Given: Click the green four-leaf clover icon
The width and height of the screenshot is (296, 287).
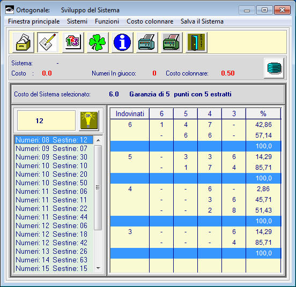Looking at the screenshot, I should [98, 42].
